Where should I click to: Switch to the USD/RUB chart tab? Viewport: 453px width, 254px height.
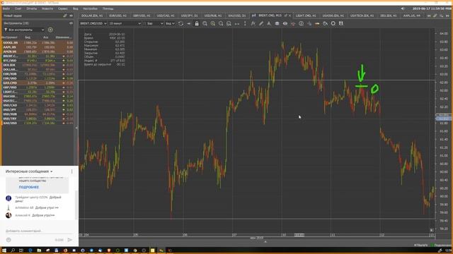213,16
